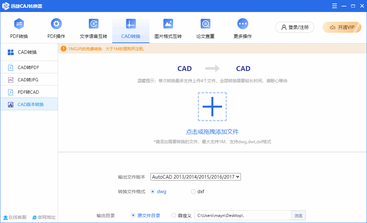The height and width of the screenshot is (223, 367).
Task: Open the 输出文件版本 AutoCAD version dropdown
Action: (x=195, y=177)
